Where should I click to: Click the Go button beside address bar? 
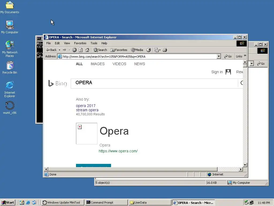228,56
